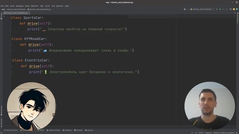The height and width of the screenshot is (134, 239).
Task: Open the Bookmarks tool window sidebar button
Action: pos(1,111)
